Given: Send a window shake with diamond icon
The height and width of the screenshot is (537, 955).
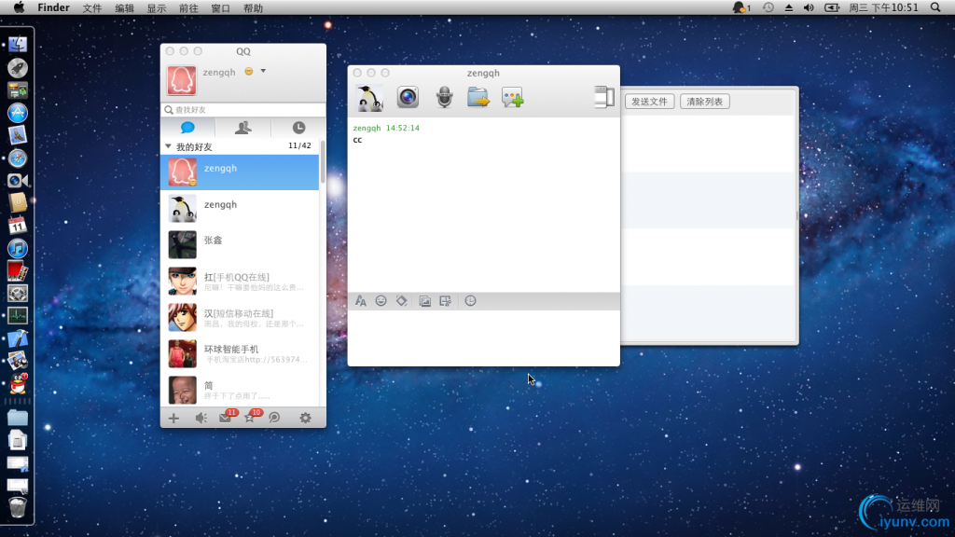Looking at the screenshot, I should point(401,301).
